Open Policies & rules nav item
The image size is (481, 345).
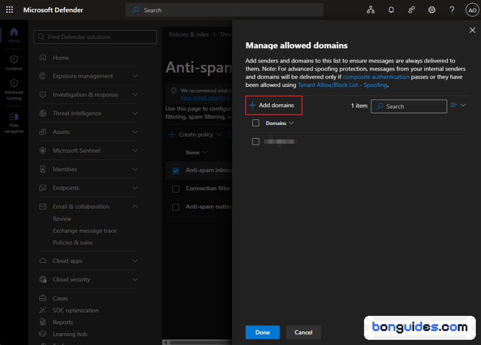[73, 243]
